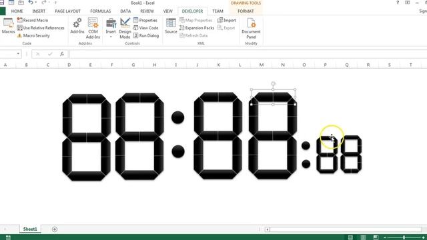Screen dimensions: 427x240
Task: Click the macro recording status bar icon
Action: pyautogui.click(x=8, y=237)
